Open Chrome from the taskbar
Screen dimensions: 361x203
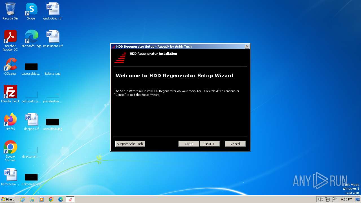pyautogui.click(x=51, y=199)
